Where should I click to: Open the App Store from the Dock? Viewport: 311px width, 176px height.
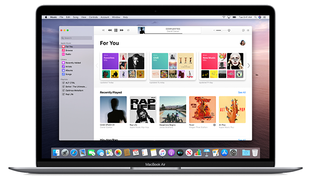(x=224, y=153)
